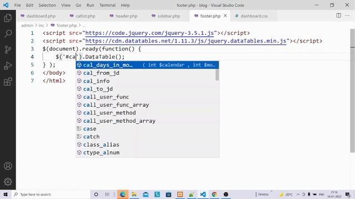Open the jquery.dataTables.min.js URL link
The height and width of the screenshot is (199, 355).
click(x=186, y=41)
